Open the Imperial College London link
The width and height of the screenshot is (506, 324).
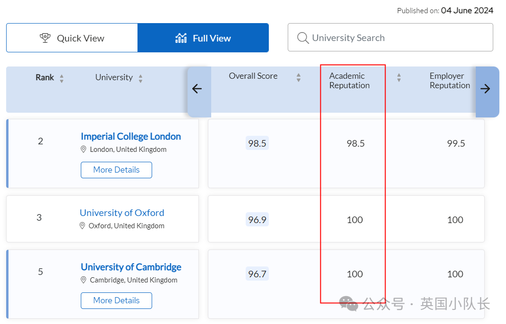pos(131,137)
